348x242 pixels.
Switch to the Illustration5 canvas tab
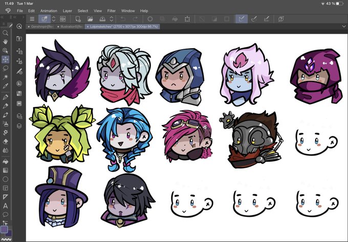(70, 27)
